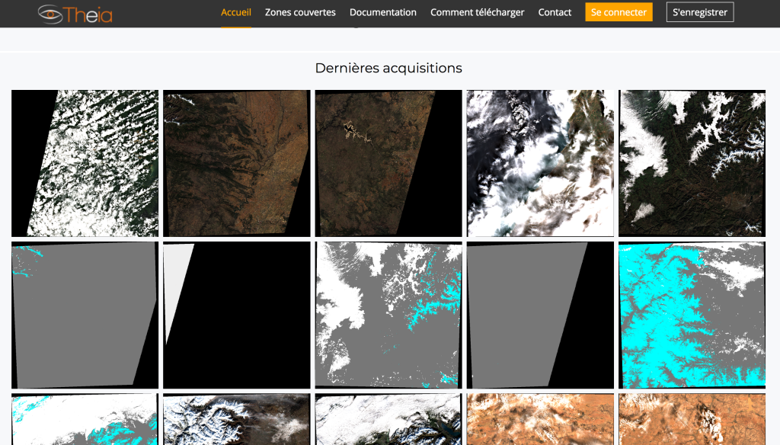This screenshot has height=445, width=780.
Task: Open the bottom-row snow-covered terrain with lake thumbnail
Action: [388, 419]
